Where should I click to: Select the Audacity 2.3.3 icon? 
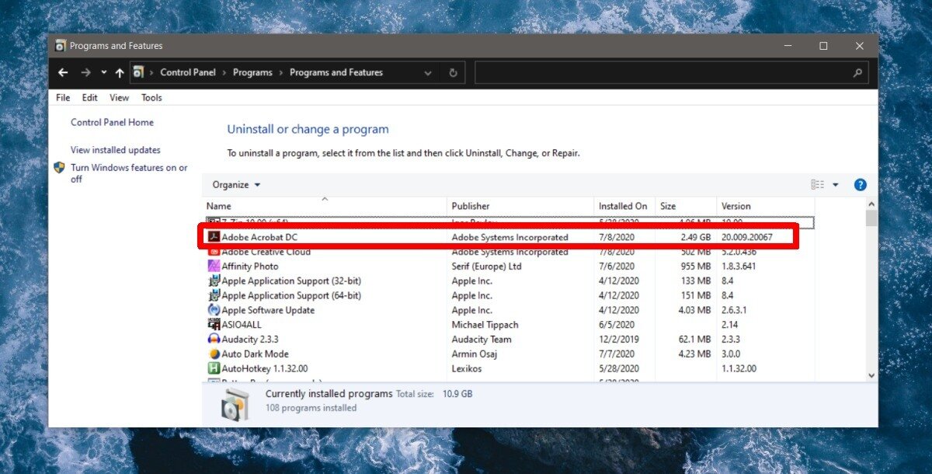coord(214,339)
